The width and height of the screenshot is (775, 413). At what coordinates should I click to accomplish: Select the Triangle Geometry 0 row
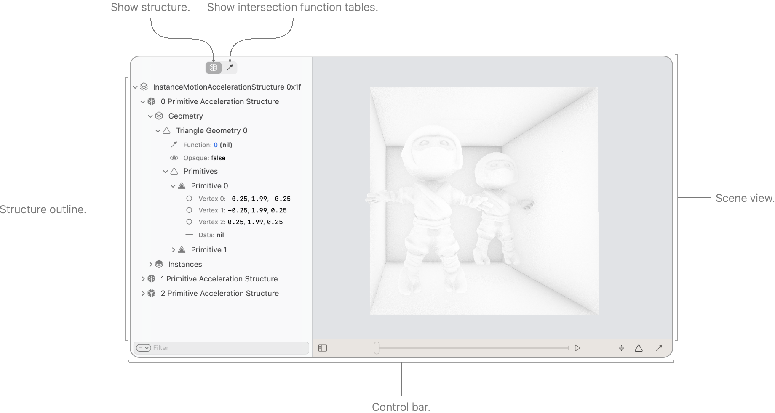pyautogui.click(x=211, y=131)
